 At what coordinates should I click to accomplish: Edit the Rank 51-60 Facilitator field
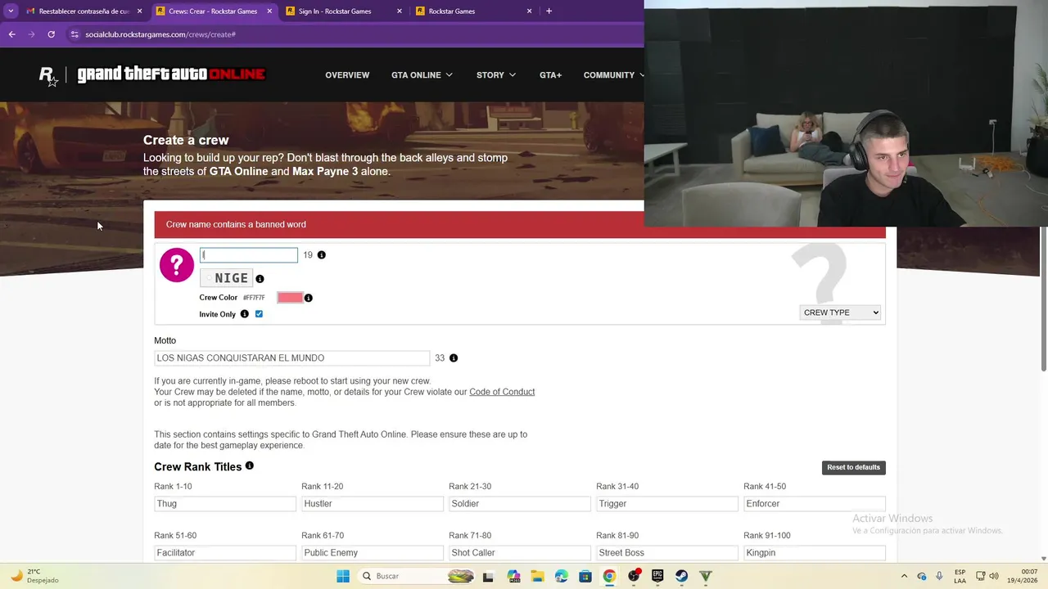[x=225, y=553]
